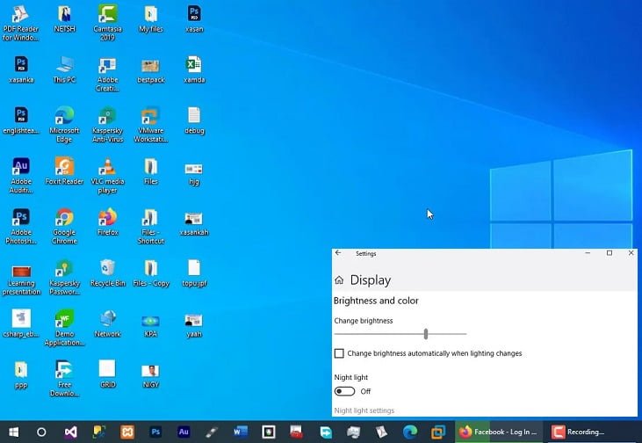Open VMware Workstation from the taskbar
The image size is (642, 443).
pos(438,432)
